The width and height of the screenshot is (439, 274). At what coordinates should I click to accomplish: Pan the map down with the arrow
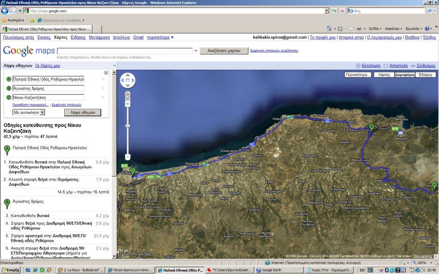pos(128,85)
